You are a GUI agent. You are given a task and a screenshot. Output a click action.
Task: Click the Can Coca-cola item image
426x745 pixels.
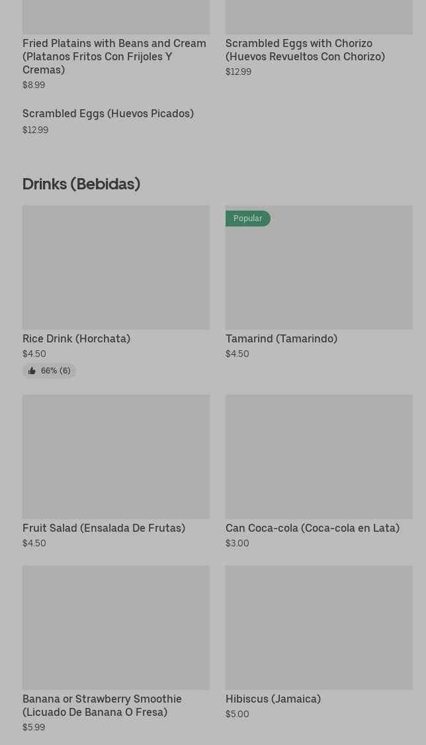pyautogui.click(x=319, y=456)
